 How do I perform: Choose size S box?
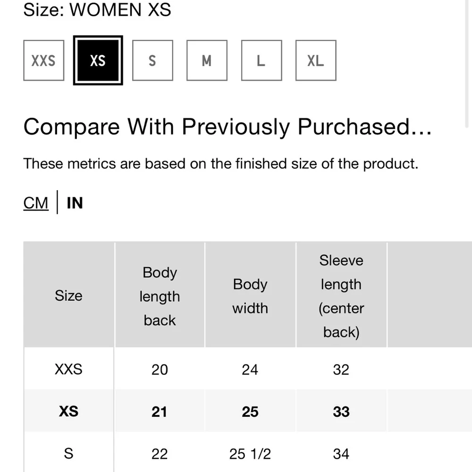(x=152, y=60)
